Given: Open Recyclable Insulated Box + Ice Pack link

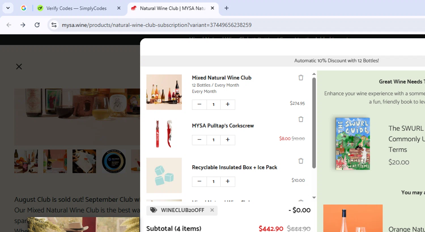Looking at the screenshot, I should tap(234, 167).
